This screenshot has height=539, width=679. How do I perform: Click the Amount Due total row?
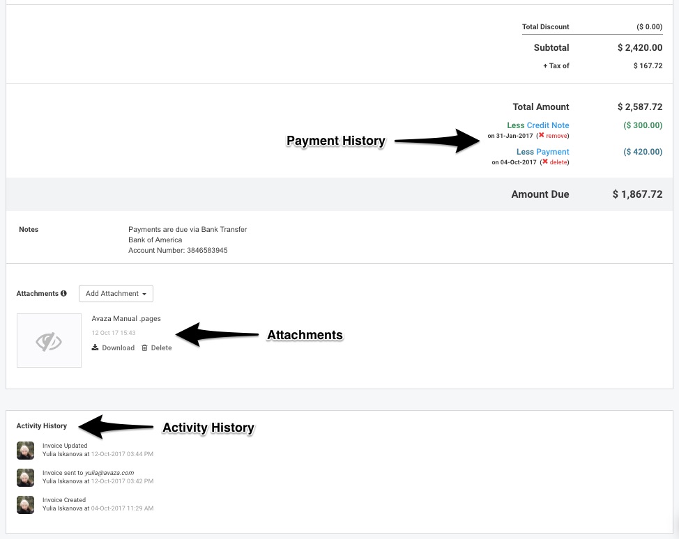pos(339,194)
